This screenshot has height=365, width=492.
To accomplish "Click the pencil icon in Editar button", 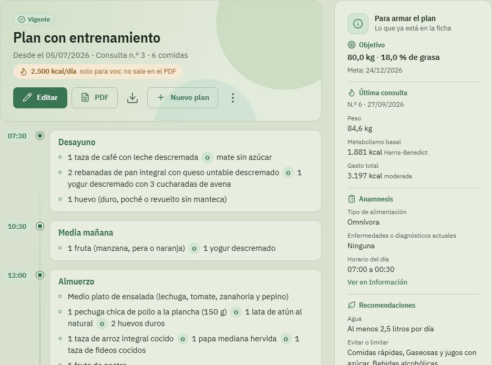I will pos(27,98).
